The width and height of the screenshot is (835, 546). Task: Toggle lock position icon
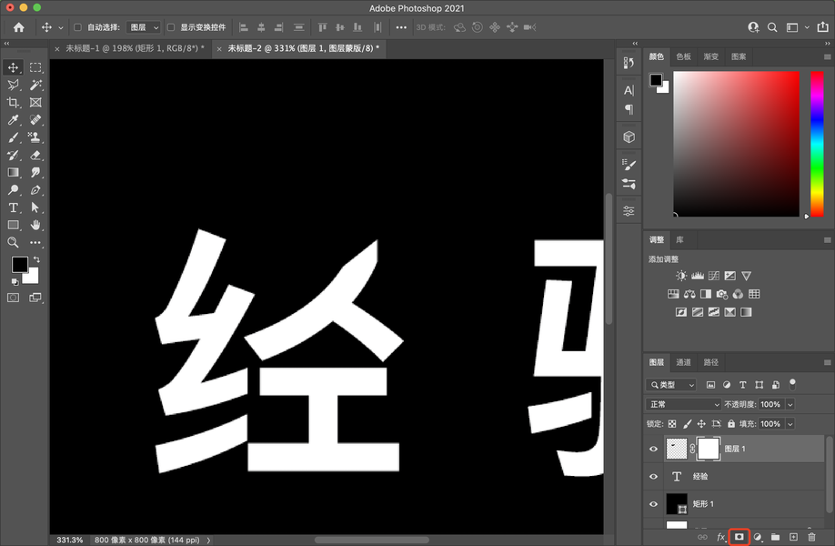click(701, 424)
